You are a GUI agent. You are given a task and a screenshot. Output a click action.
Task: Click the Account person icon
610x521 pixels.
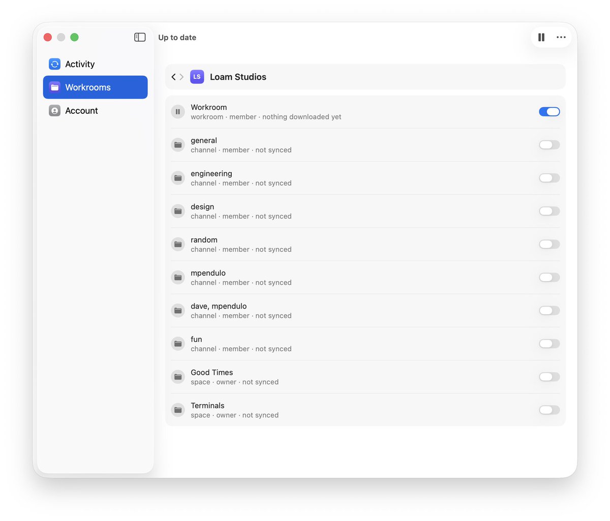click(x=54, y=110)
